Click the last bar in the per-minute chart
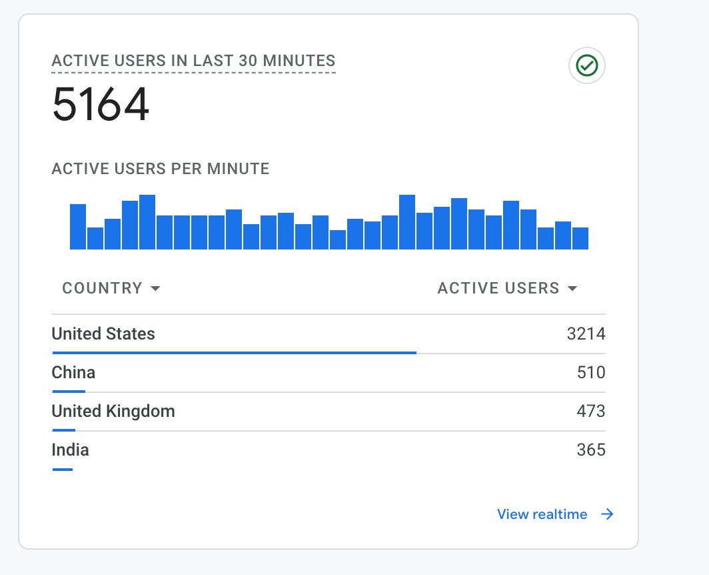Viewport: 709px width, 575px height. 580,239
